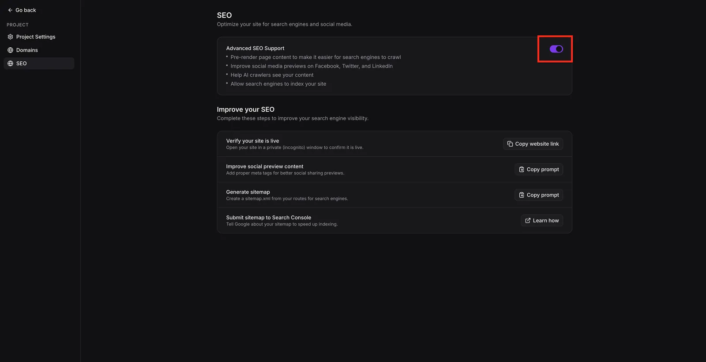Learn how to submit sitemap to Search Console

click(542, 221)
